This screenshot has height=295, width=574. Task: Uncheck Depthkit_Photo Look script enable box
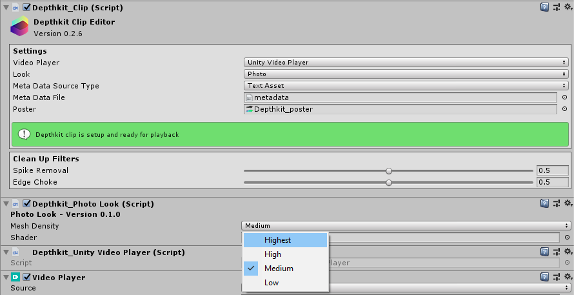click(26, 204)
